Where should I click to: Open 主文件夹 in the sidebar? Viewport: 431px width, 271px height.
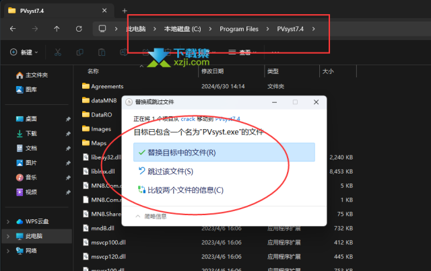point(32,75)
